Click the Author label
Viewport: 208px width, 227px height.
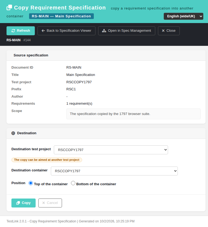(x=17, y=97)
